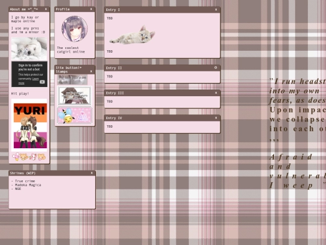Click the 'Shrines (WIP)' title text
The image size is (326, 245).
[x=23, y=173]
